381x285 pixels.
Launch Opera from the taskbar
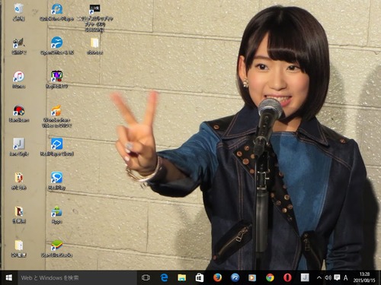pyautogui.click(x=287, y=277)
